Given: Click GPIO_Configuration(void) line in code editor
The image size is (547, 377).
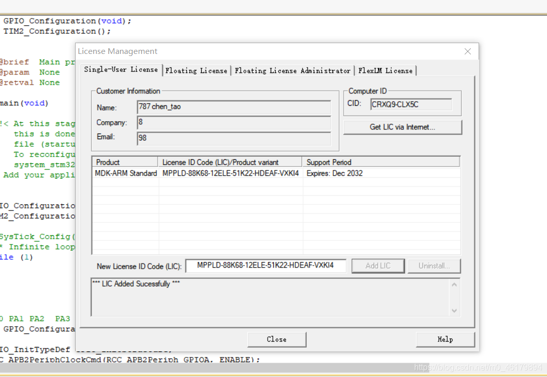Looking at the screenshot, I should pyautogui.click(x=67, y=21).
